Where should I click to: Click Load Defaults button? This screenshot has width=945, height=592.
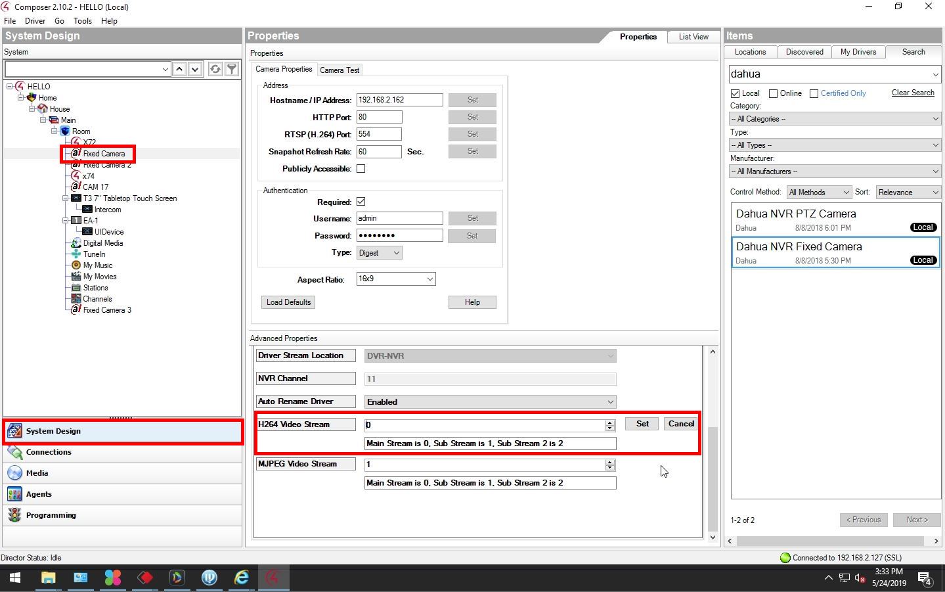pos(288,302)
